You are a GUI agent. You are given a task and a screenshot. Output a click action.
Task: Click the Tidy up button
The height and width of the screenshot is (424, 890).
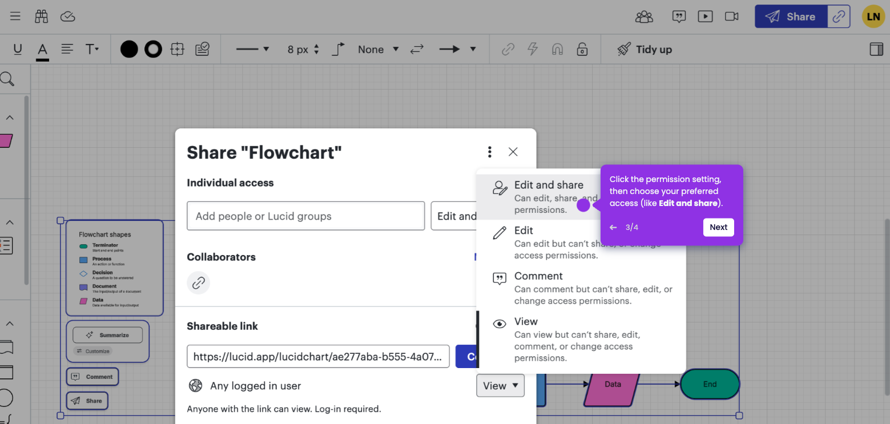(645, 49)
